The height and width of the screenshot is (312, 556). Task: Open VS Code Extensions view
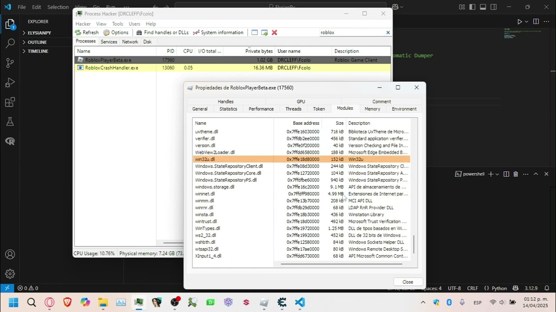(10, 102)
